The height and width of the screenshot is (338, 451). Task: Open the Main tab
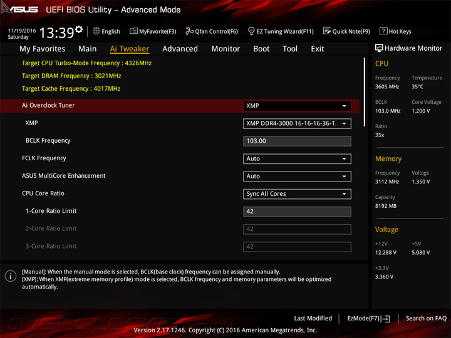(88, 49)
